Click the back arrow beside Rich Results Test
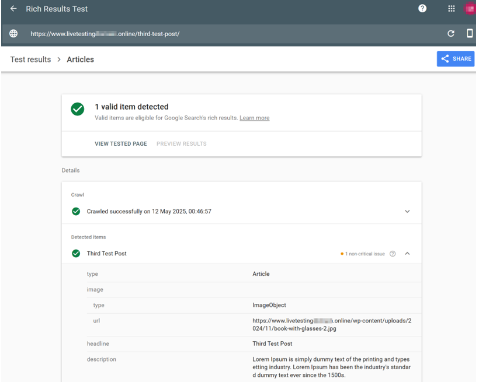 pos(13,8)
